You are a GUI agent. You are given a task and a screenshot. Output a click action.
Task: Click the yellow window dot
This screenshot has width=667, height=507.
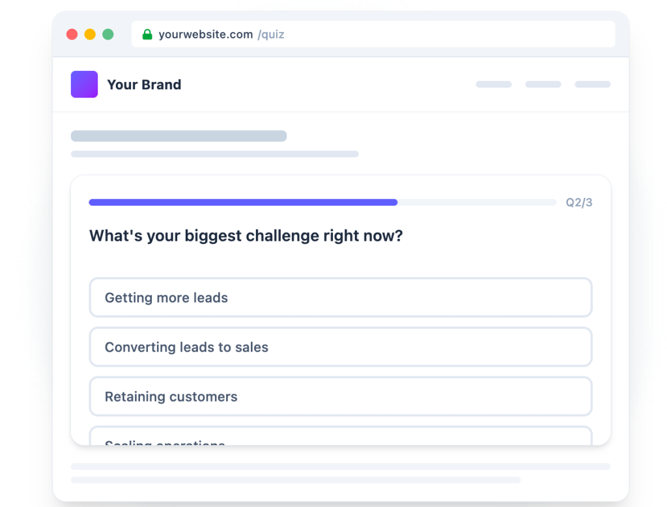click(x=90, y=34)
